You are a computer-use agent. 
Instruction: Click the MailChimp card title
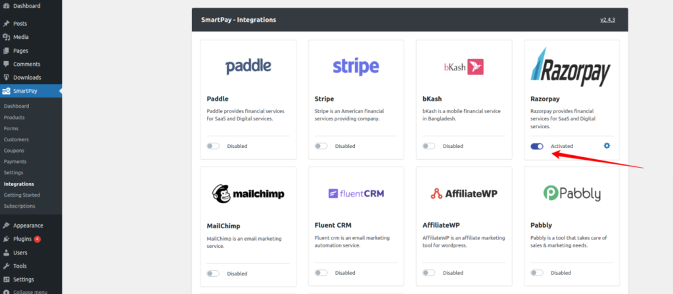(x=223, y=226)
